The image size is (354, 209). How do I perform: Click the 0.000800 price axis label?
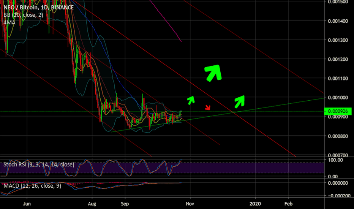338,136
